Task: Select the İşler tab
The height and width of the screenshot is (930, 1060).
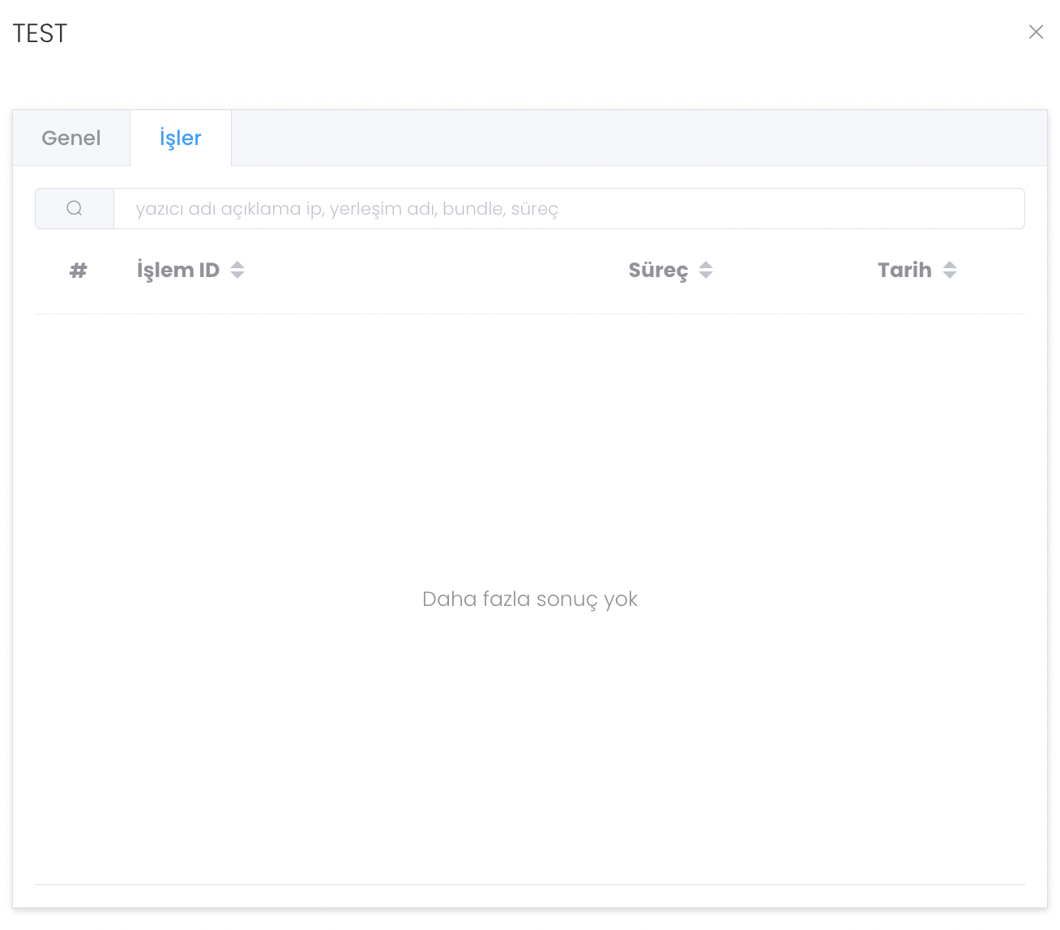Action: click(x=180, y=138)
